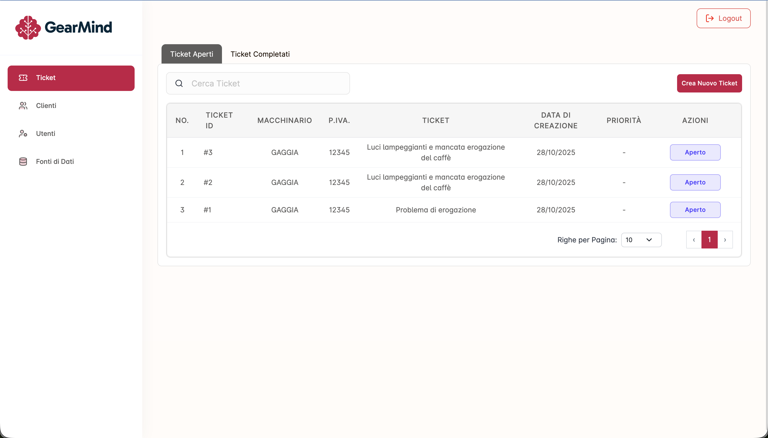This screenshot has width=768, height=438.
Task: Click the Utenti user-gear icon
Action: pyautogui.click(x=23, y=134)
